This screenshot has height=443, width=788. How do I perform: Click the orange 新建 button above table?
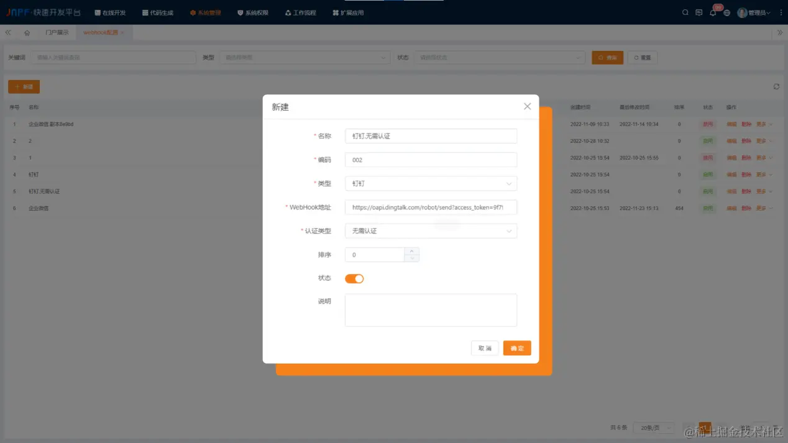(x=24, y=86)
